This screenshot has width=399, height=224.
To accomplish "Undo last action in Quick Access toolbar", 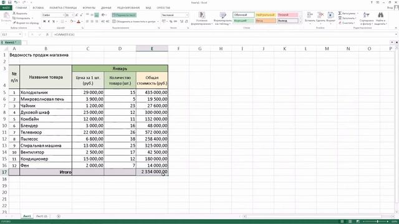I will click(16, 2).
